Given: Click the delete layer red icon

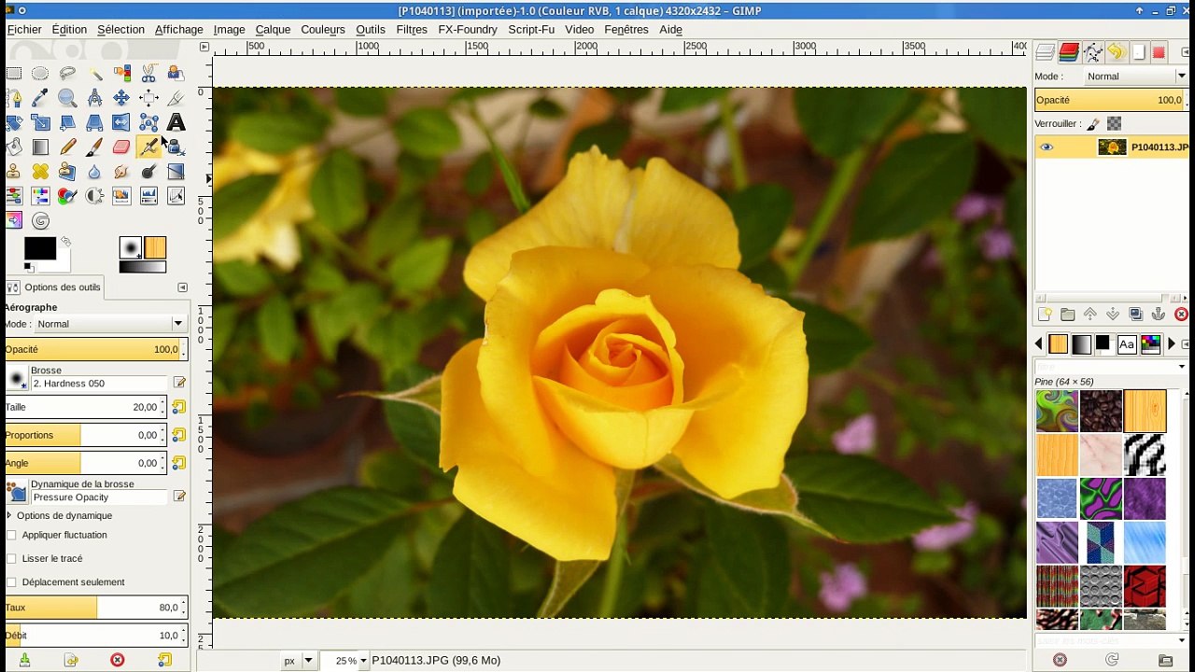Looking at the screenshot, I should pos(1181,315).
